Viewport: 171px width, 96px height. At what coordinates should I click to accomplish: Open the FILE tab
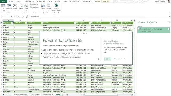coord(3,1)
